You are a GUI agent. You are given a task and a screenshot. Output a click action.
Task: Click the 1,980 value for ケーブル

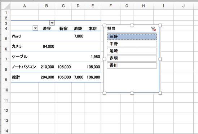96,57
